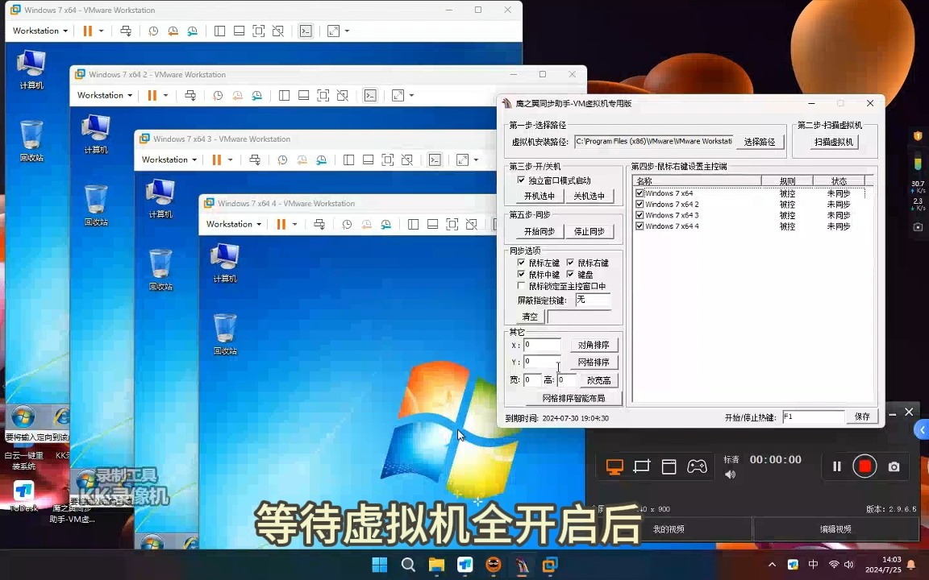
Task: Focus the 开始/停止热键 F1 field
Action: point(814,417)
